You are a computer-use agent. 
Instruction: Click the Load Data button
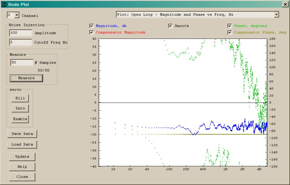(22, 144)
